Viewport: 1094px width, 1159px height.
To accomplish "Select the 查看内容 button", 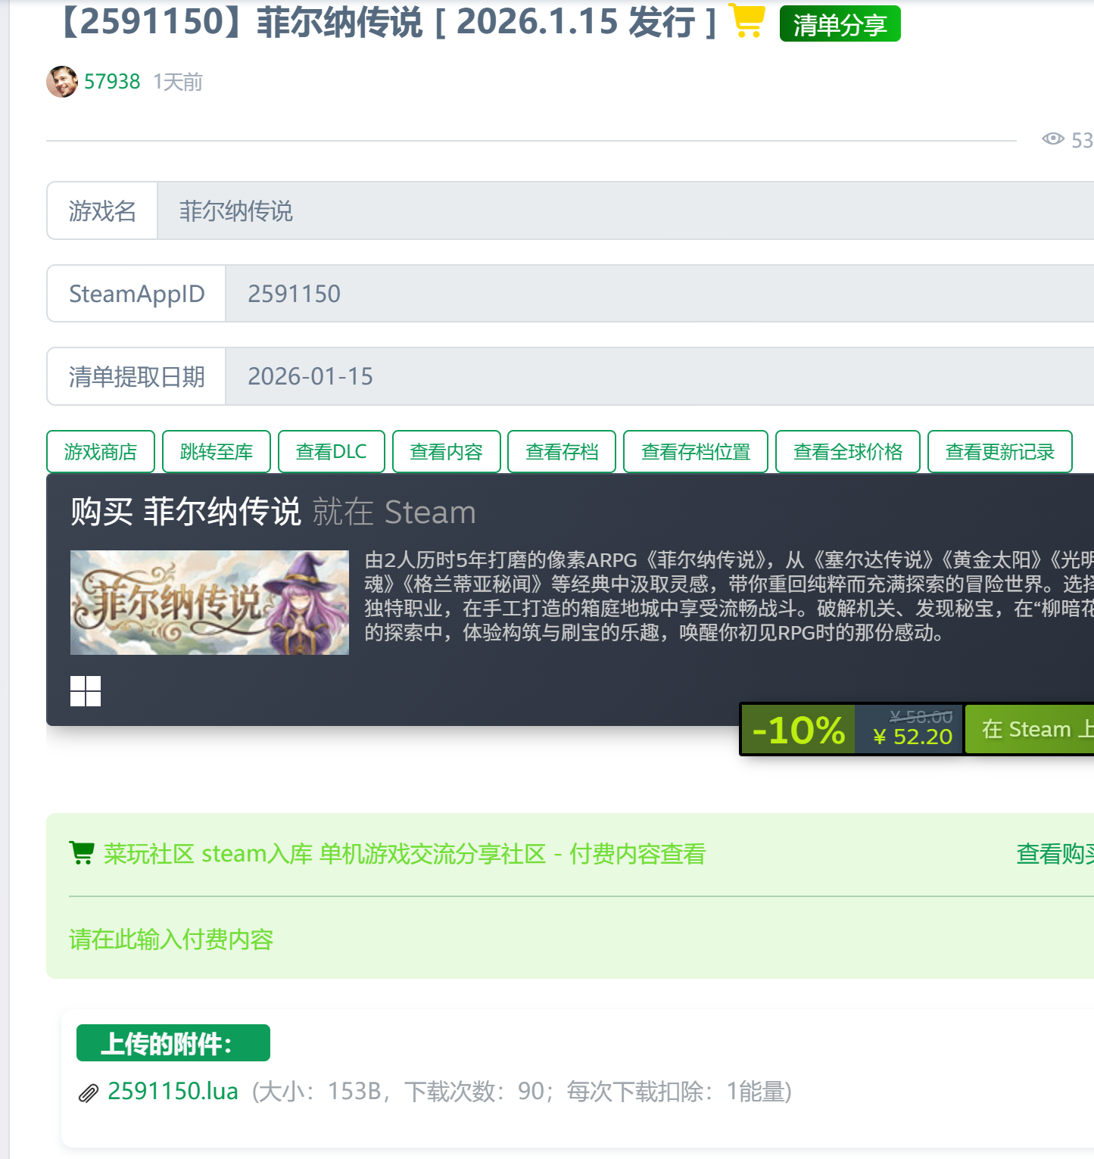I will point(446,452).
